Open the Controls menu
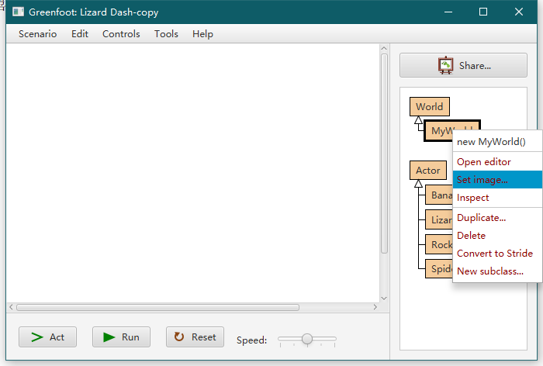Viewport: 543px width, 366px height. (121, 34)
